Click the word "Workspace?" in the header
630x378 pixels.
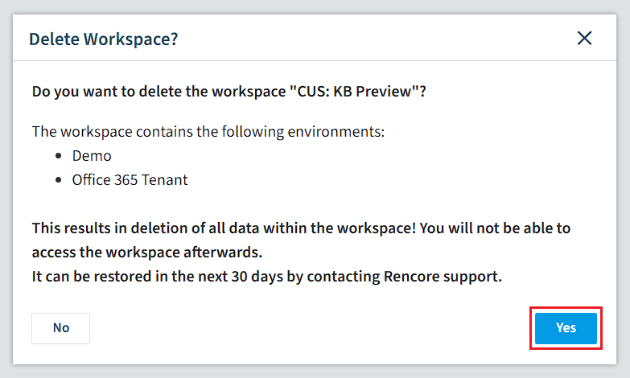(x=130, y=39)
